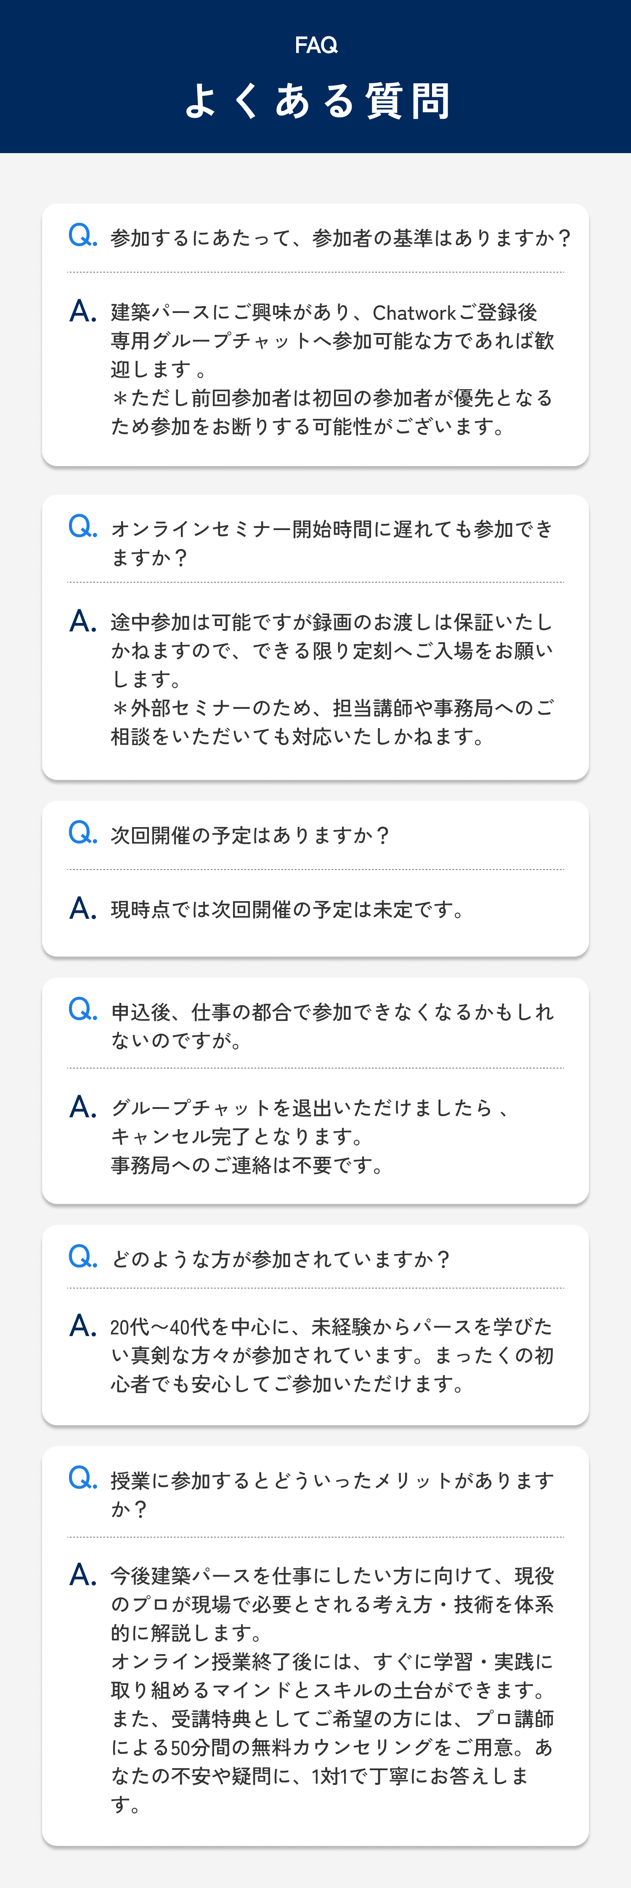Click the A. icon beside the 建築パース answer
631x1888 pixels.
83,311
